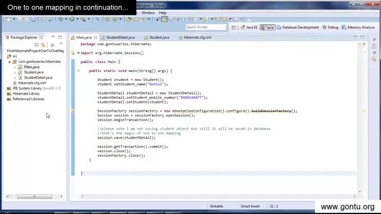Click into the Quick Access field
Image resolution: width=381 pixels, height=214 pixels.
tap(206, 27)
